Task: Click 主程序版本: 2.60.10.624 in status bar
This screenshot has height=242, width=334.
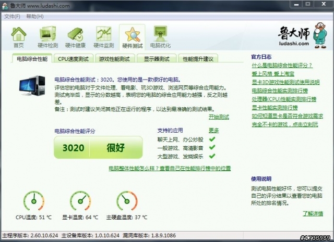Action: coord(30,236)
